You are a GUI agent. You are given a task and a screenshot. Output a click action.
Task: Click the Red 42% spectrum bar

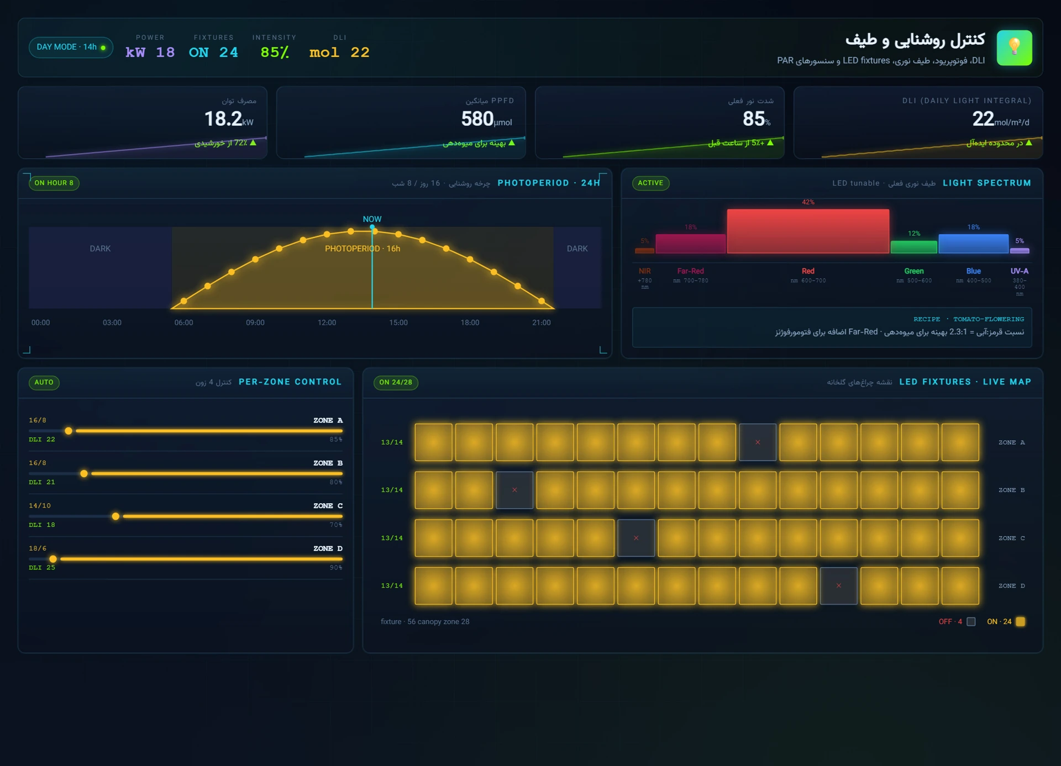point(808,231)
